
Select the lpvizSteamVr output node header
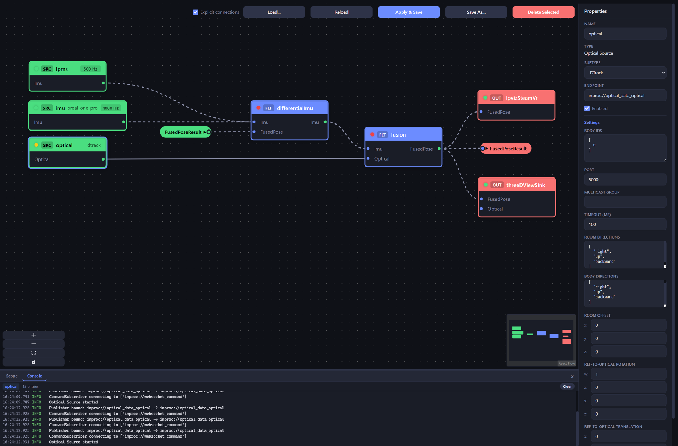pos(516,98)
